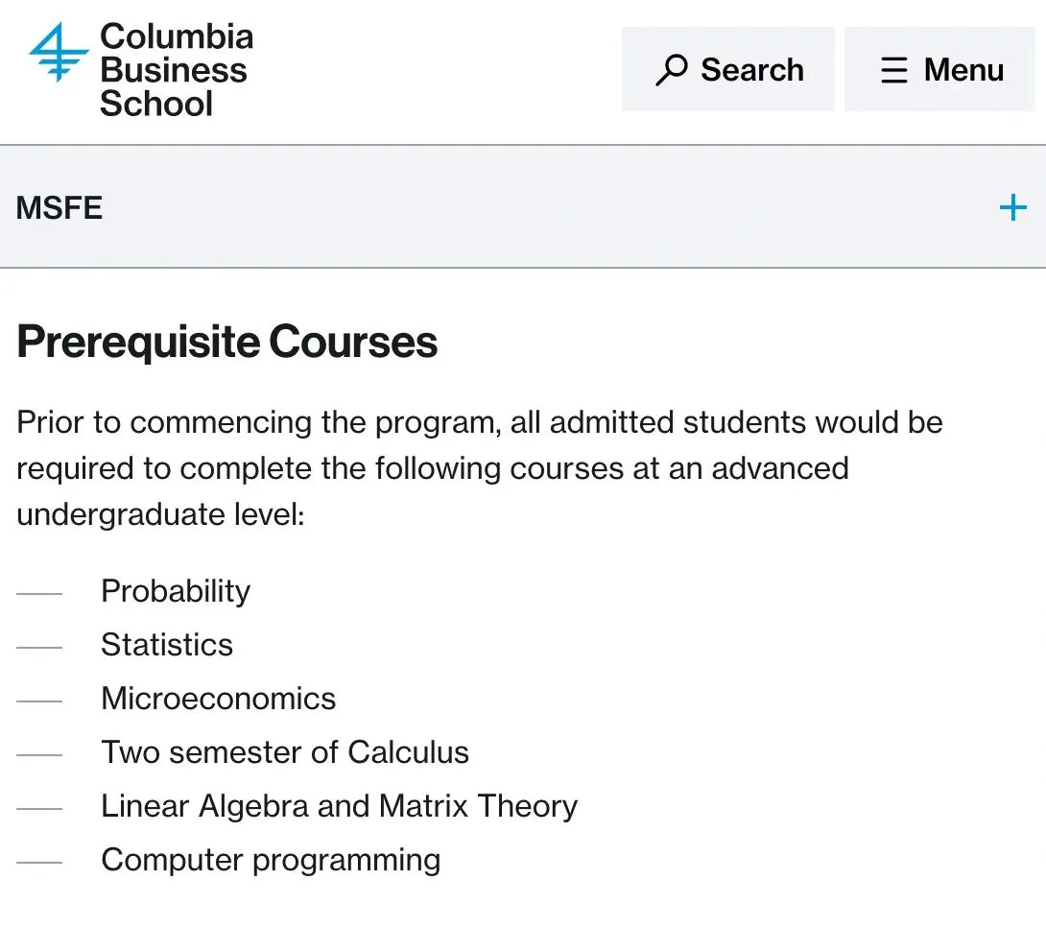
Task: Open the Menu button label
Action: (x=963, y=70)
